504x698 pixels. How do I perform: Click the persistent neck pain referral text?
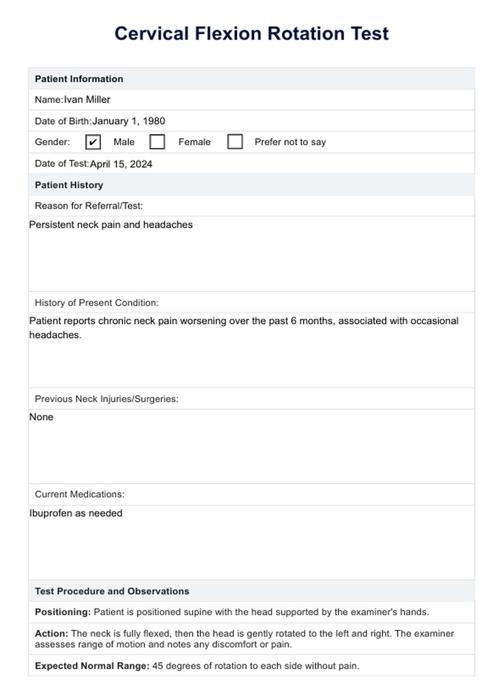(111, 225)
